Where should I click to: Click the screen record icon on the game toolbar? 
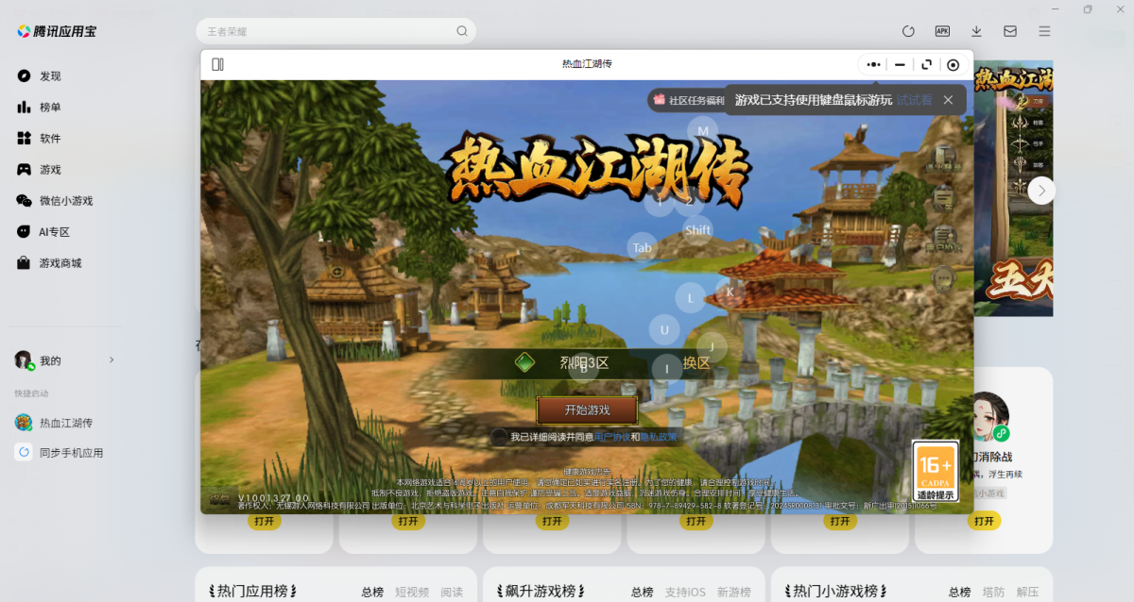click(953, 64)
